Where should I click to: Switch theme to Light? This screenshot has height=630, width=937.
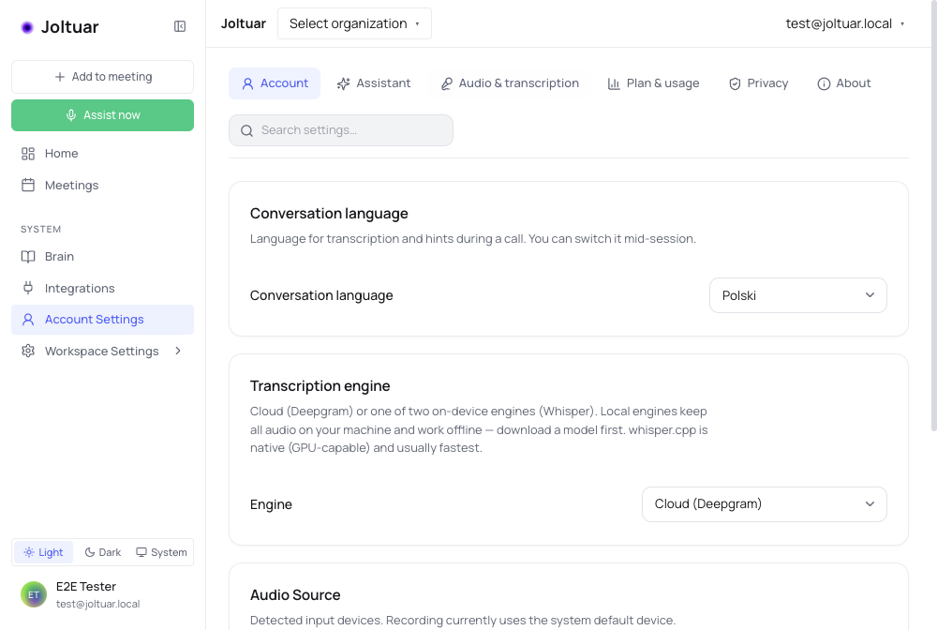[x=43, y=552]
